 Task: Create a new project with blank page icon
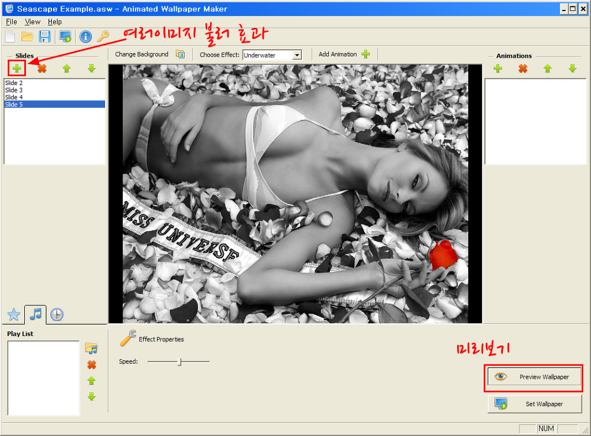coord(10,36)
